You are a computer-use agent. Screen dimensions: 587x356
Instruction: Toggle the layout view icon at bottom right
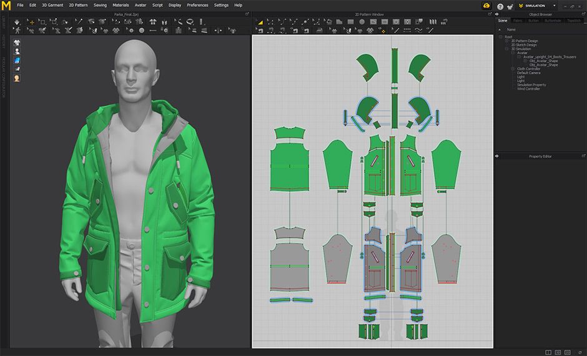tap(548, 352)
